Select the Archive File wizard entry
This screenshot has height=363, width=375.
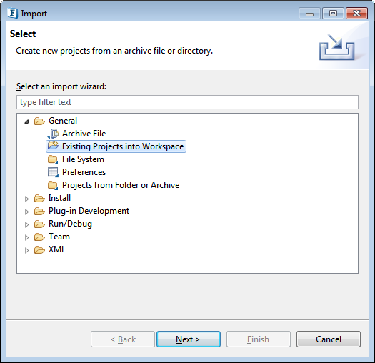(84, 134)
